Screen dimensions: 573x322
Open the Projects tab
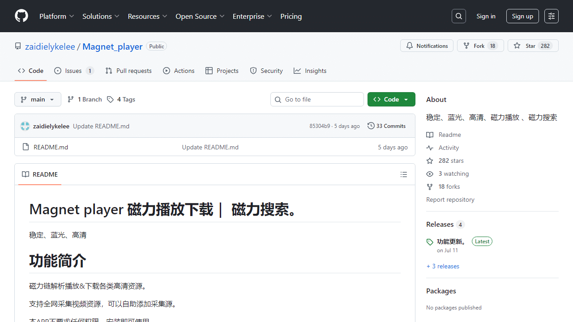point(222,71)
